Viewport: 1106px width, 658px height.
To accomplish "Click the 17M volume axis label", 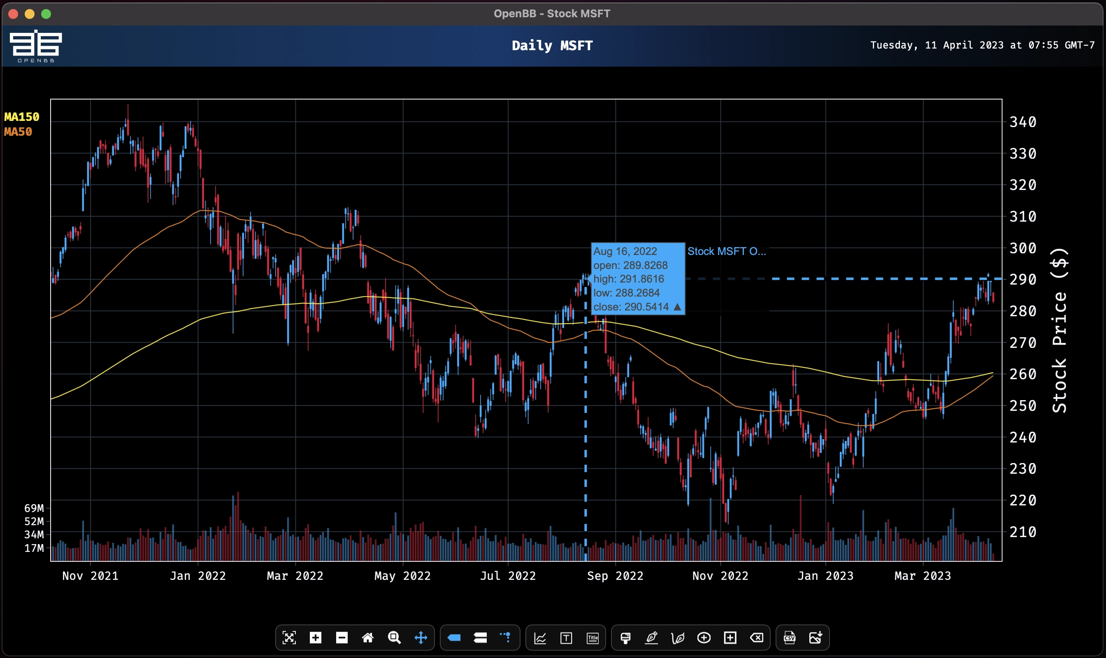I will tap(34, 548).
